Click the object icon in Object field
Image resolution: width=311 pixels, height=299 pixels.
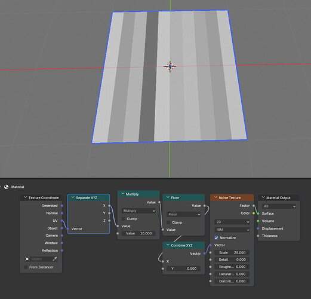coord(27,259)
